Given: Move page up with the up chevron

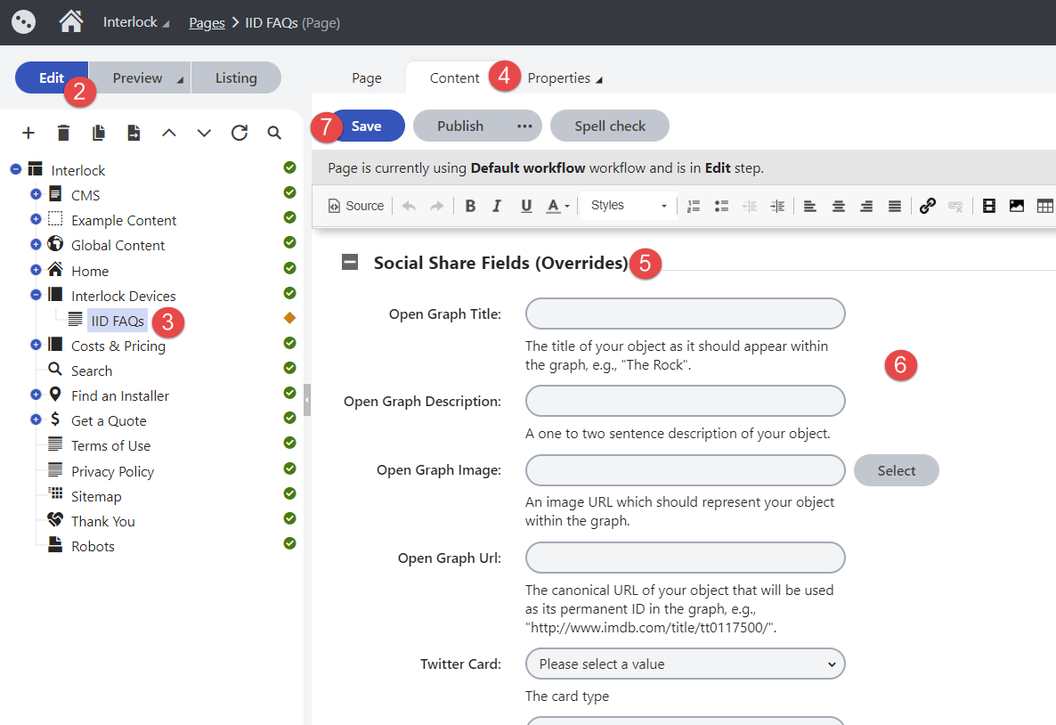Looking at the screenshot, I should [x=169, y=133].
